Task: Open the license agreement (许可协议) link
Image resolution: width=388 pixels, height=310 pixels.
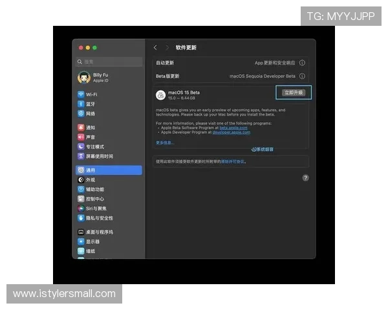Action: (232, 161)
